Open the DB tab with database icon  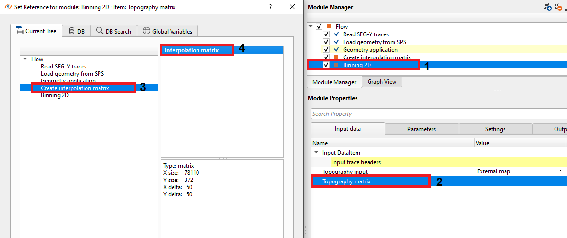tap(76, 31)
